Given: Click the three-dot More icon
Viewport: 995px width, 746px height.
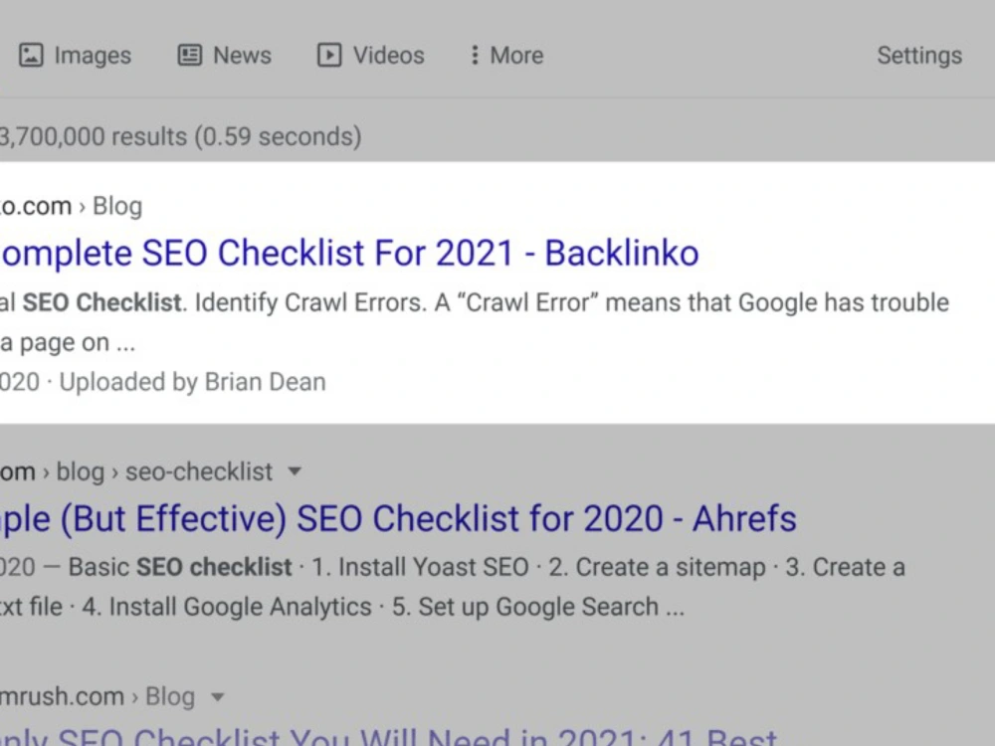Looking at the screenshot, I should click(x=474, y=55).
